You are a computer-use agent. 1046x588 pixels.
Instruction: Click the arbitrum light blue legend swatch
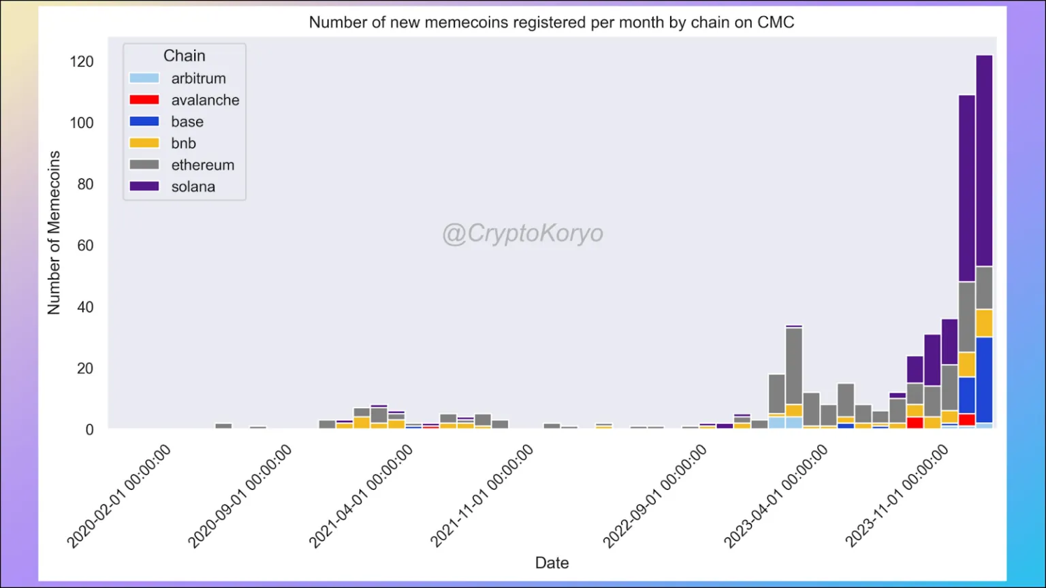click(144, 78)
